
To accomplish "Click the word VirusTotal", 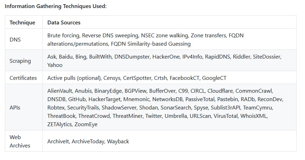I will [x=226, y=116].
